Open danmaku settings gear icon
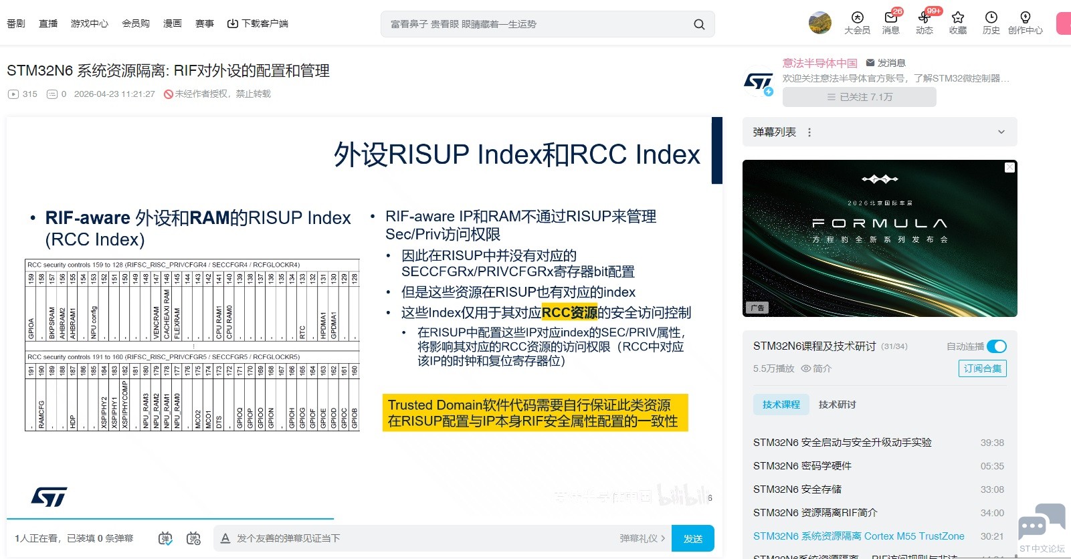The image size is (1071, 559). pos(193,538)
